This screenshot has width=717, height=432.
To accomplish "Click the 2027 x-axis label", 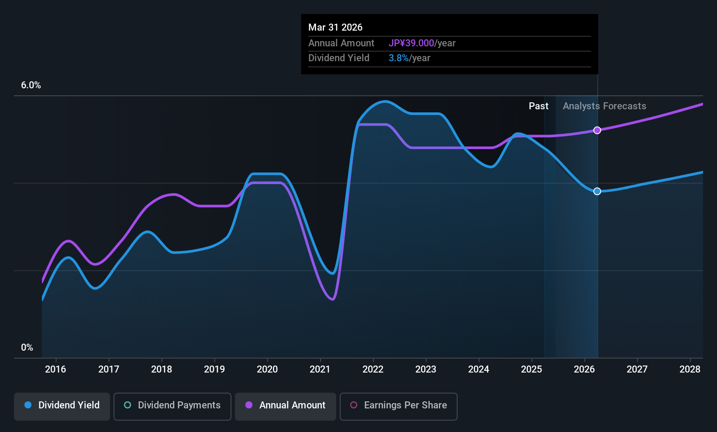I will click(x=637, y=369).
